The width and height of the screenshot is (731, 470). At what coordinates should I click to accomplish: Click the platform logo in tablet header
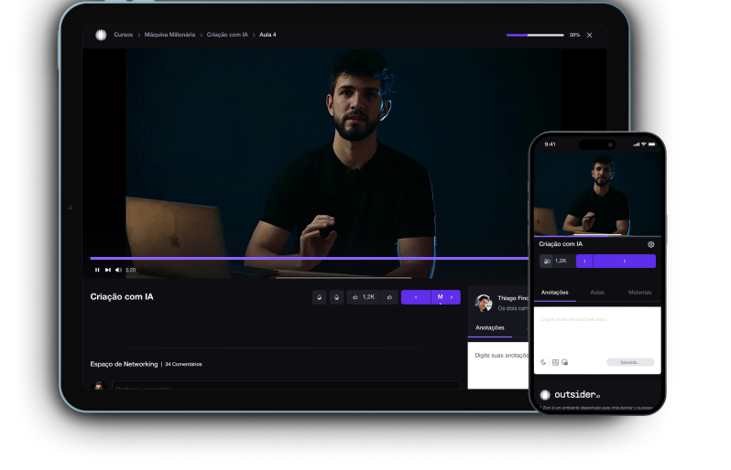[x=101, y=35]
